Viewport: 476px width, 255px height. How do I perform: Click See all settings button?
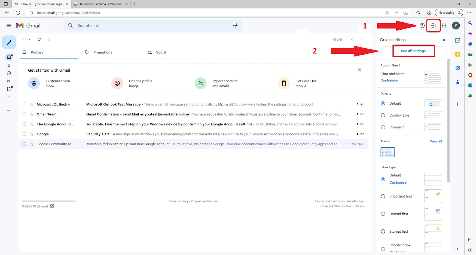point(413,51)
